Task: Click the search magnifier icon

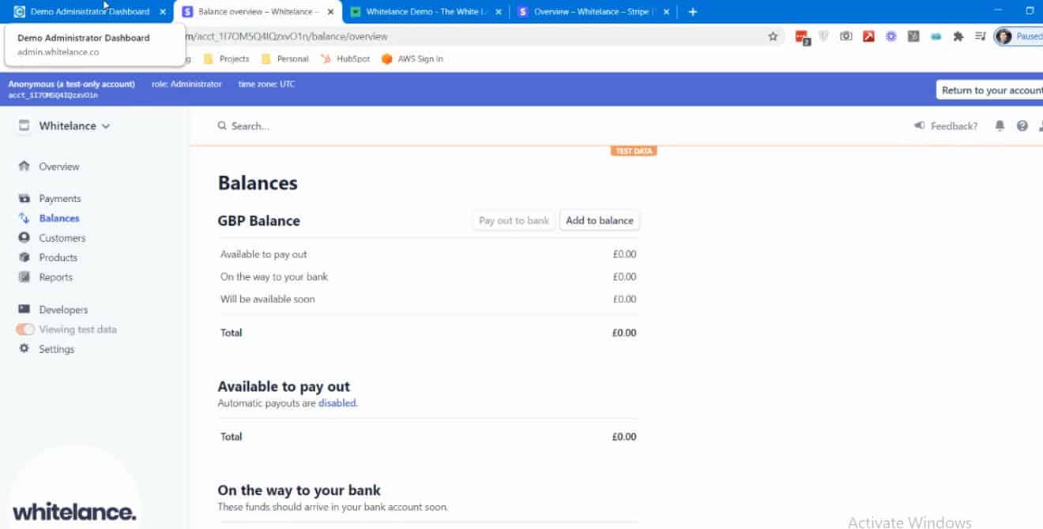Action: click(x=223, y=126)
